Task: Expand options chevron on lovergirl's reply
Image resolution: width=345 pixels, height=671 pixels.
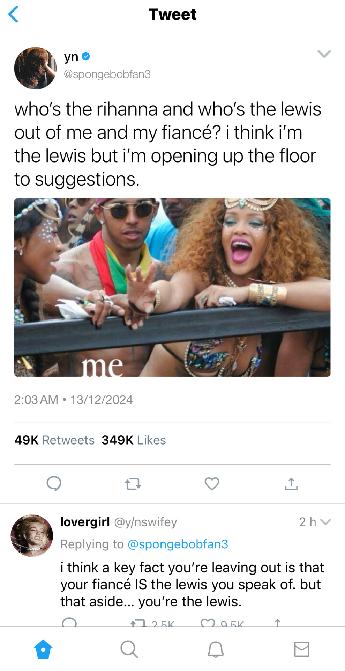Action: [x=325, y=522]
